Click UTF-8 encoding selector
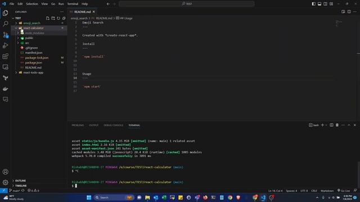 [x=304, y=191]
